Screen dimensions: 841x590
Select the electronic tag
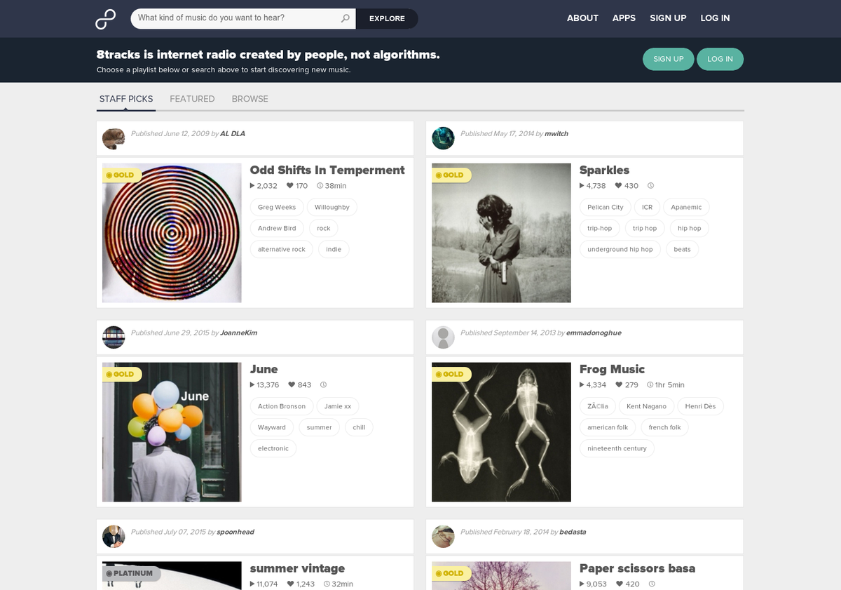[x=273, y=449]
